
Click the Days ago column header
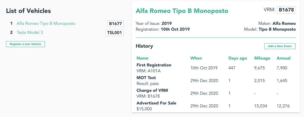tap(237, 58)
